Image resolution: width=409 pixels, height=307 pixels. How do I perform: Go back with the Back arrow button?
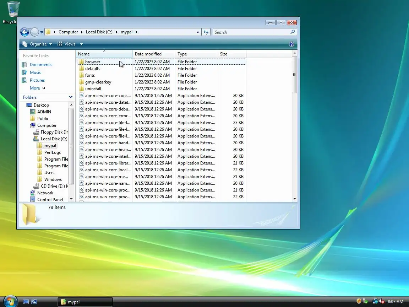pos(24,32)
